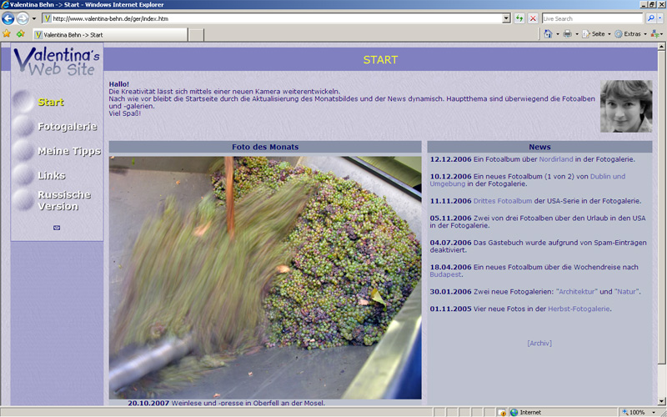
Task: Click the portrait photo thumbnail
Action: tap(626, 106)
